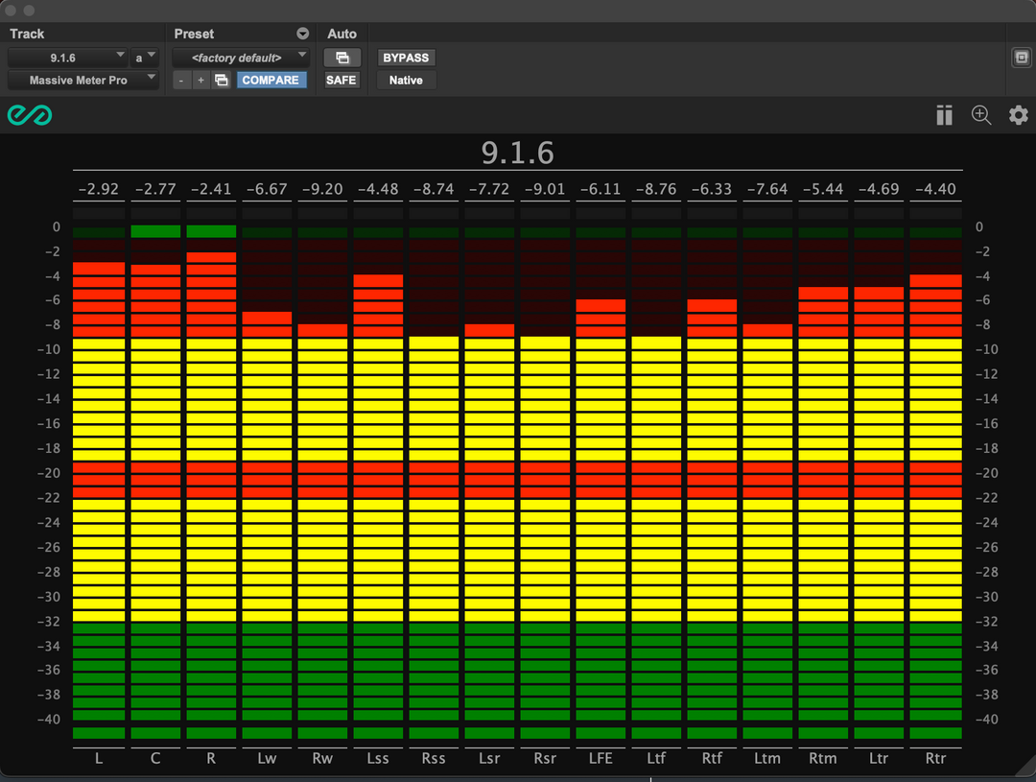Open the Preset menu arrow
This screenshot has width=1036, height=782.
coord(303,34)
